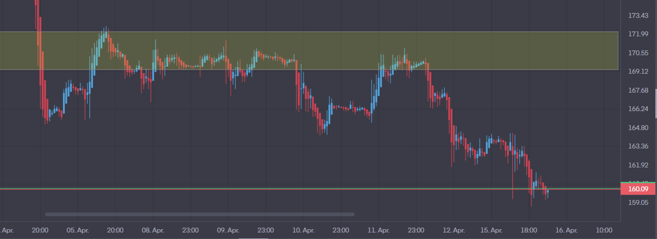Viewport: 657px width, 239px height.
Task: Click the 166.24 price axis label
Action: click(637, 109)
